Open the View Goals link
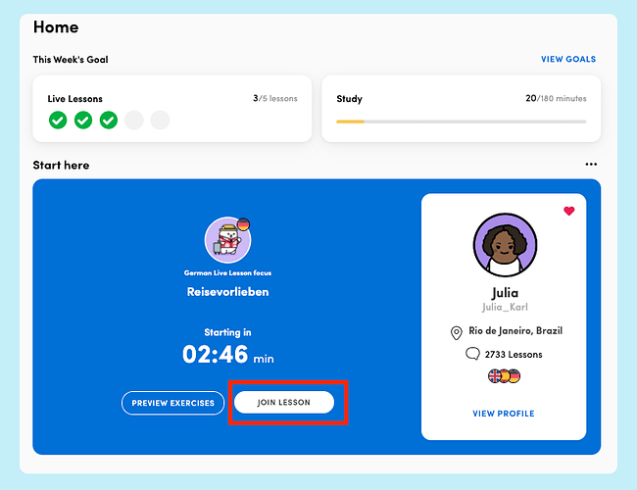The image size is (637, 490). point(568,60)
